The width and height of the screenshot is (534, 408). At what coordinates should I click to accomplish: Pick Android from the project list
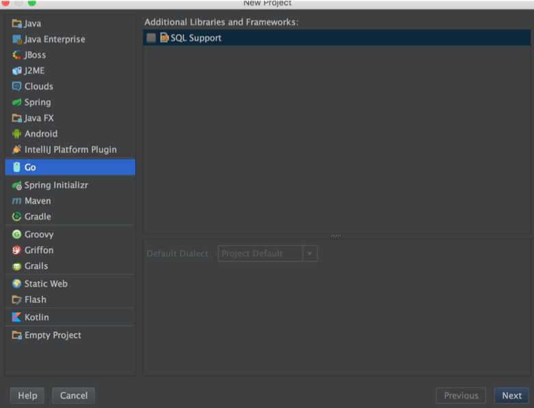70,134
